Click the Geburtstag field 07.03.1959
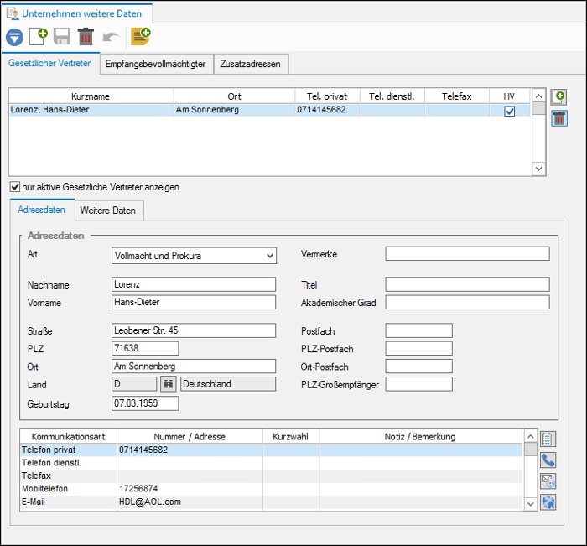Screen dimensions: 587x546 tap(145, 403)
